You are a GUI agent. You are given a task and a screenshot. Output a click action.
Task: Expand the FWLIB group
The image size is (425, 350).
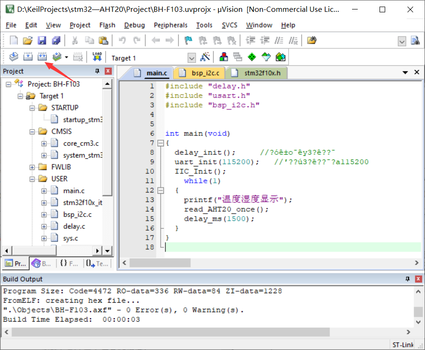[32, 167]
